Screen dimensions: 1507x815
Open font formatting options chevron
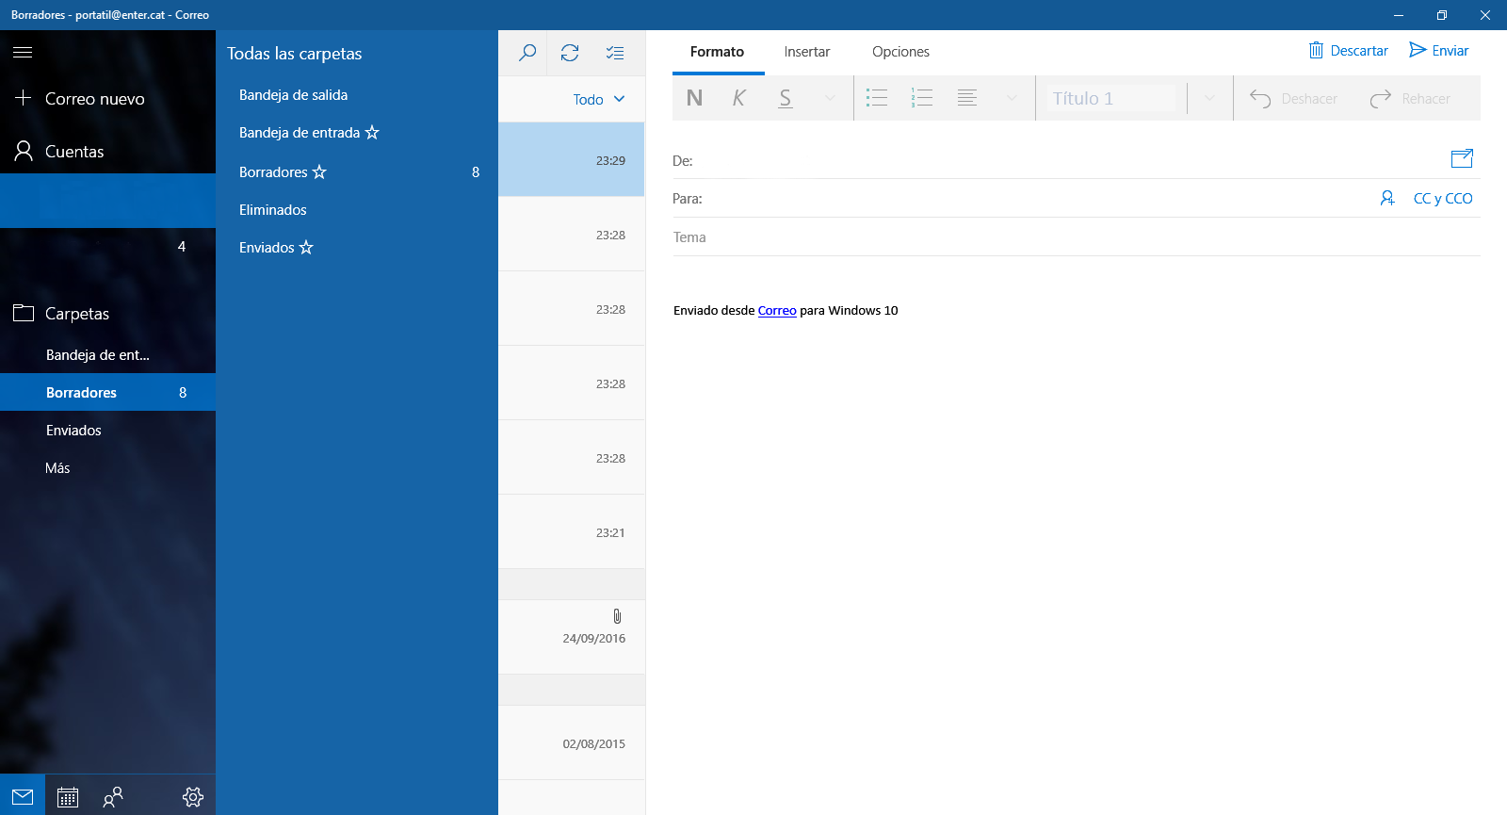tap(830, 98)
